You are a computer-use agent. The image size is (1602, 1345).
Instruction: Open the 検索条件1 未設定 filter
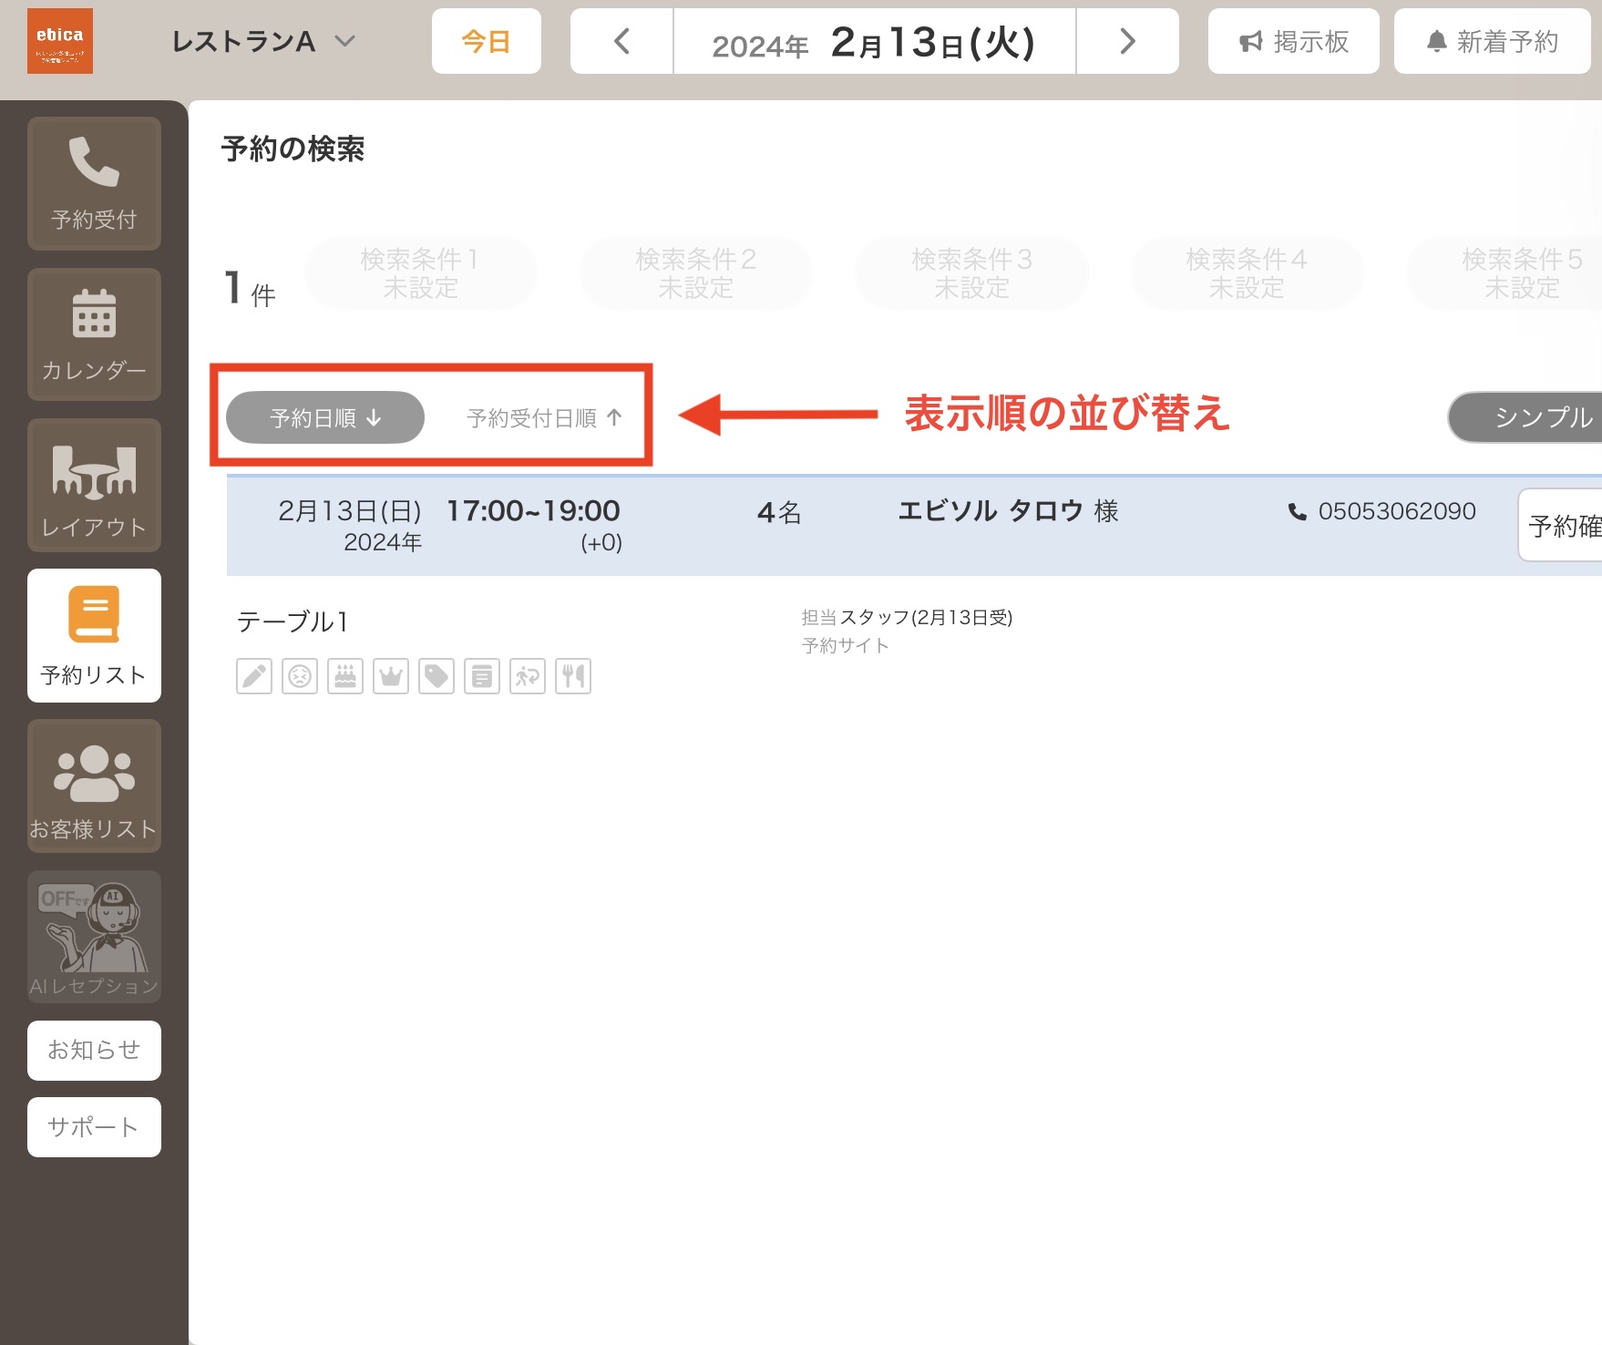click(420, 273)
